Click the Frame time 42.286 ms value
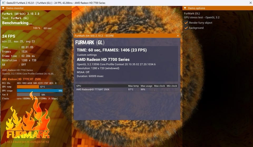 [x=28, y=56]
